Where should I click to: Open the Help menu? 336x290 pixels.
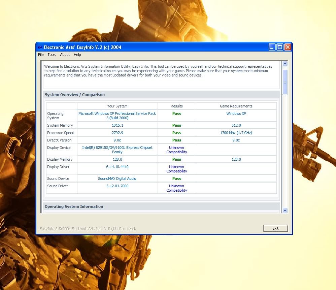point(77,55)
